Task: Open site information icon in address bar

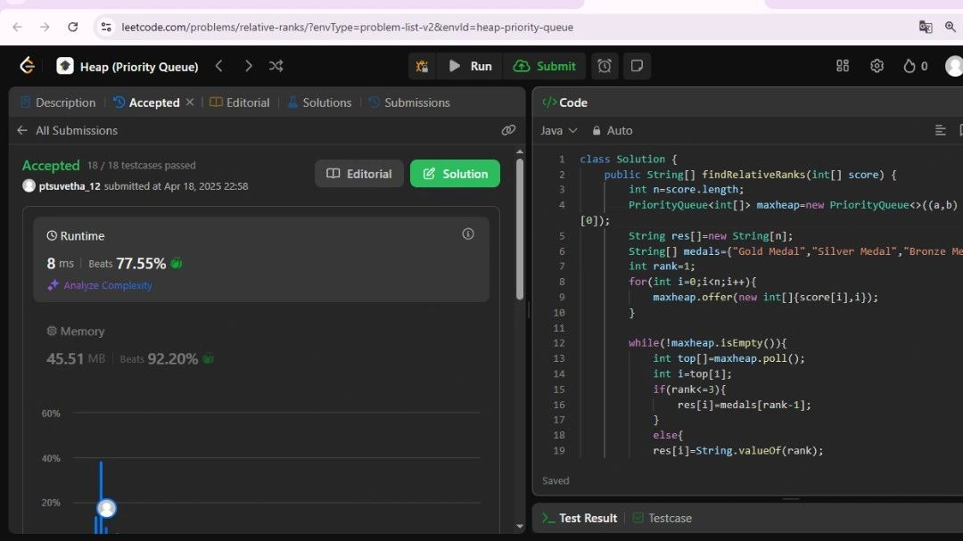Action: 106,27
